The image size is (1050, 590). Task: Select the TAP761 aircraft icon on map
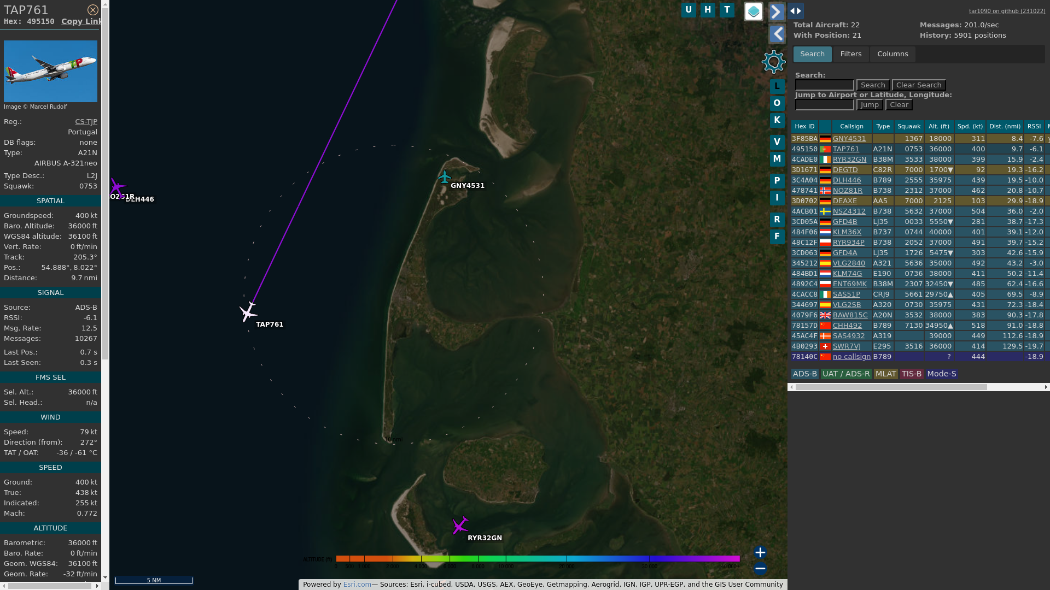248,312
